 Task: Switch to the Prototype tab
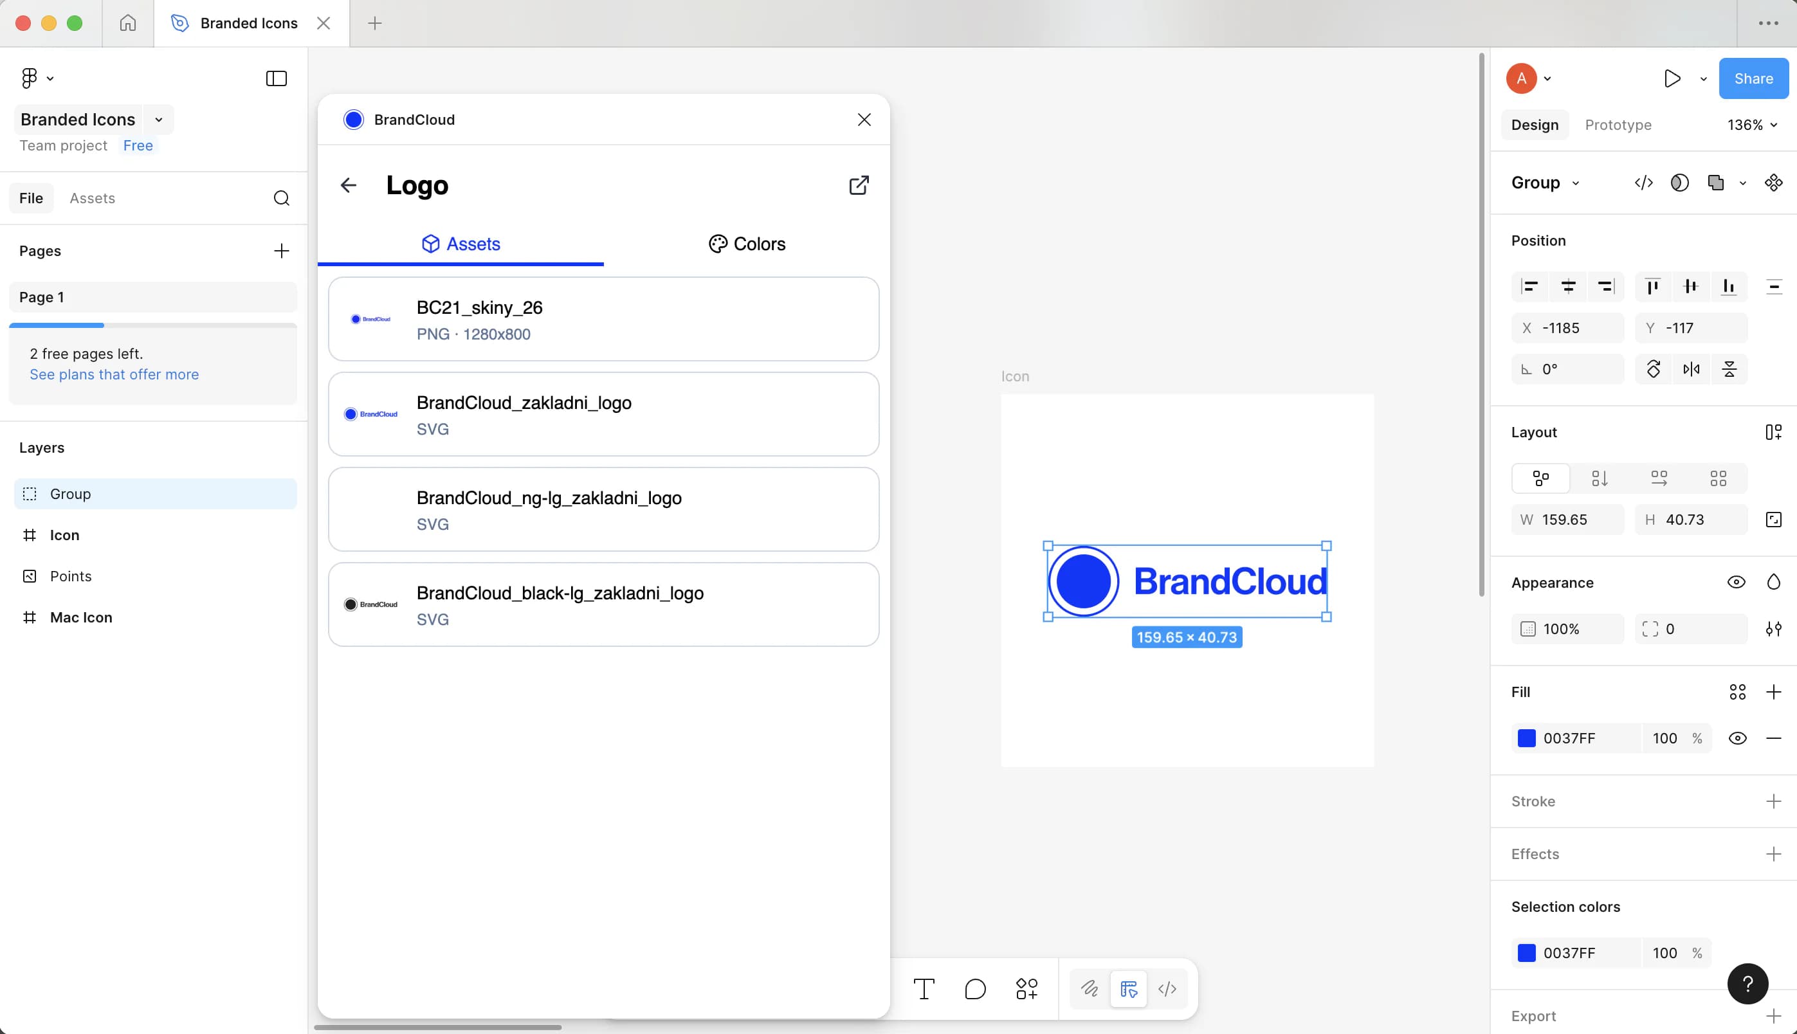tap(1618, 125)
